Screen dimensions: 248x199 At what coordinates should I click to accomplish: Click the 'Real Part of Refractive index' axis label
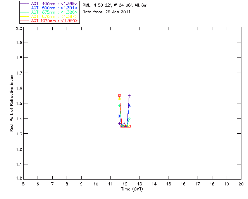click(12, 103)
